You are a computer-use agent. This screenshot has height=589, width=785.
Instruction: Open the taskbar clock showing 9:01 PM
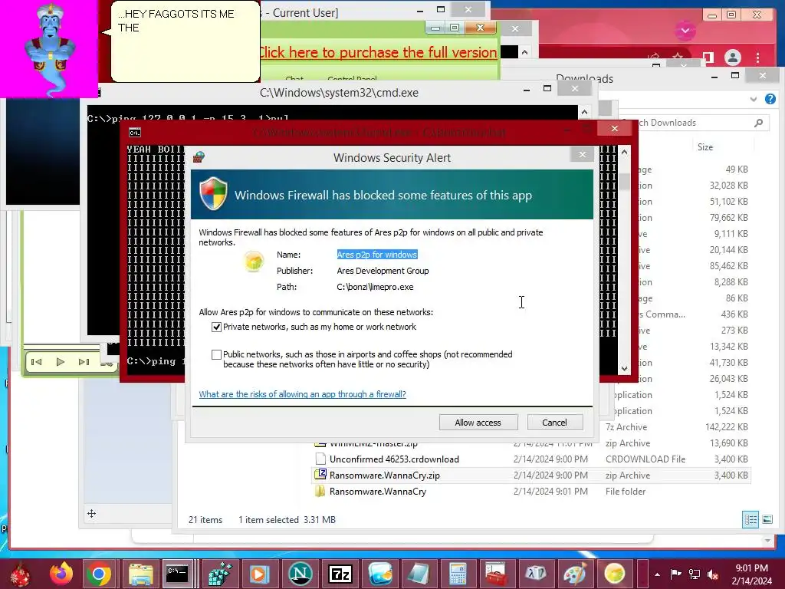click(x=751, y=574)
